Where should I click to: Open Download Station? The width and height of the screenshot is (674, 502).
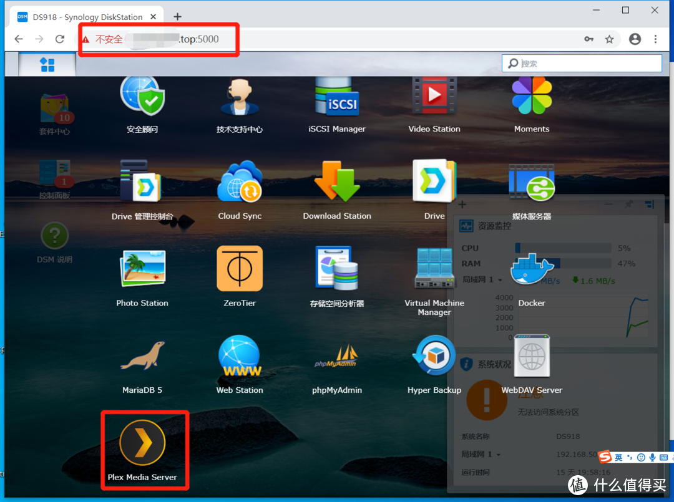[x=337, y=181]
